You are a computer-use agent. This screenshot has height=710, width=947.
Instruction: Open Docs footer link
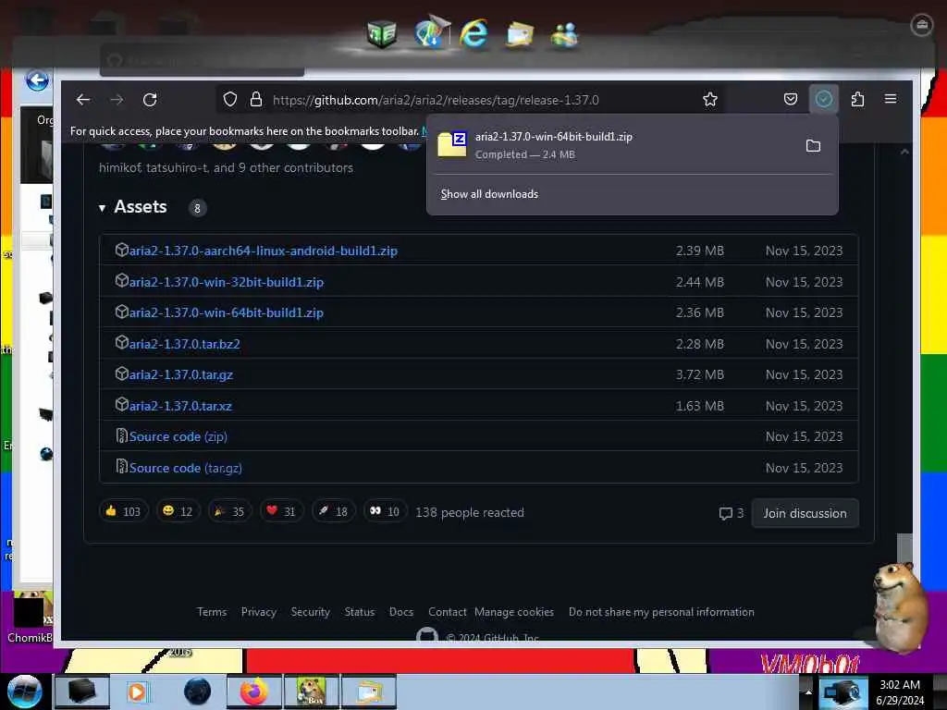coord(401,612)
